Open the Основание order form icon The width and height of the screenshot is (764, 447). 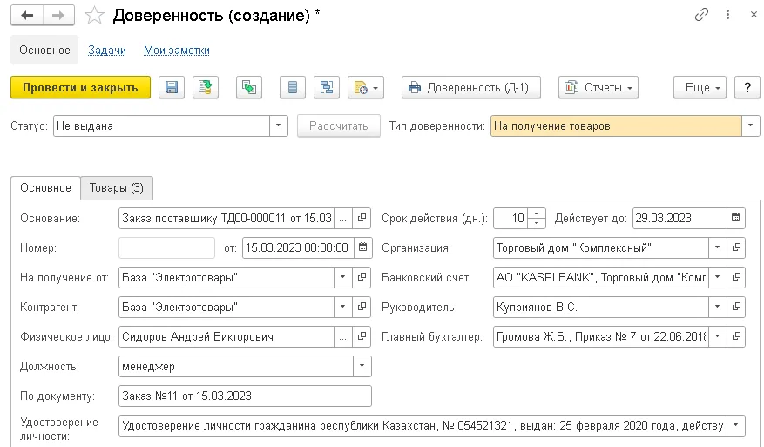362,218
